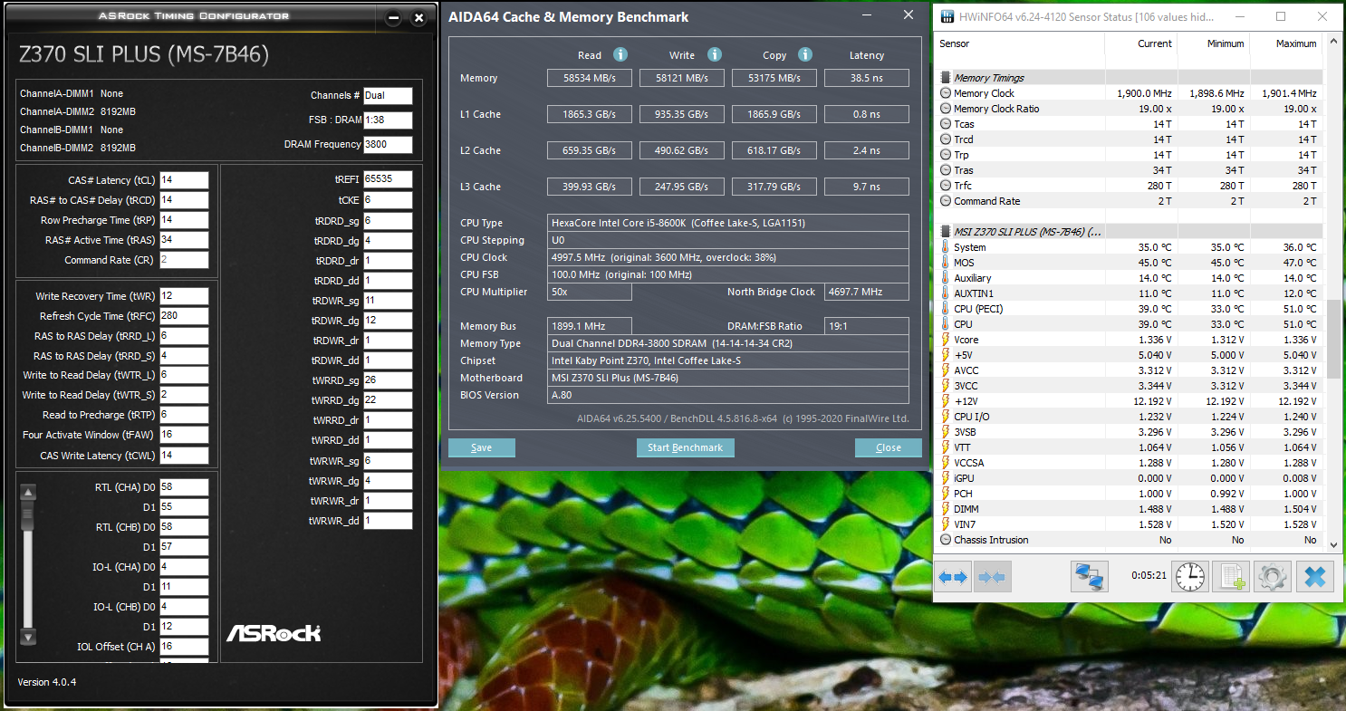Click the HWiNFO64 title bar app icon

point(947,16)
